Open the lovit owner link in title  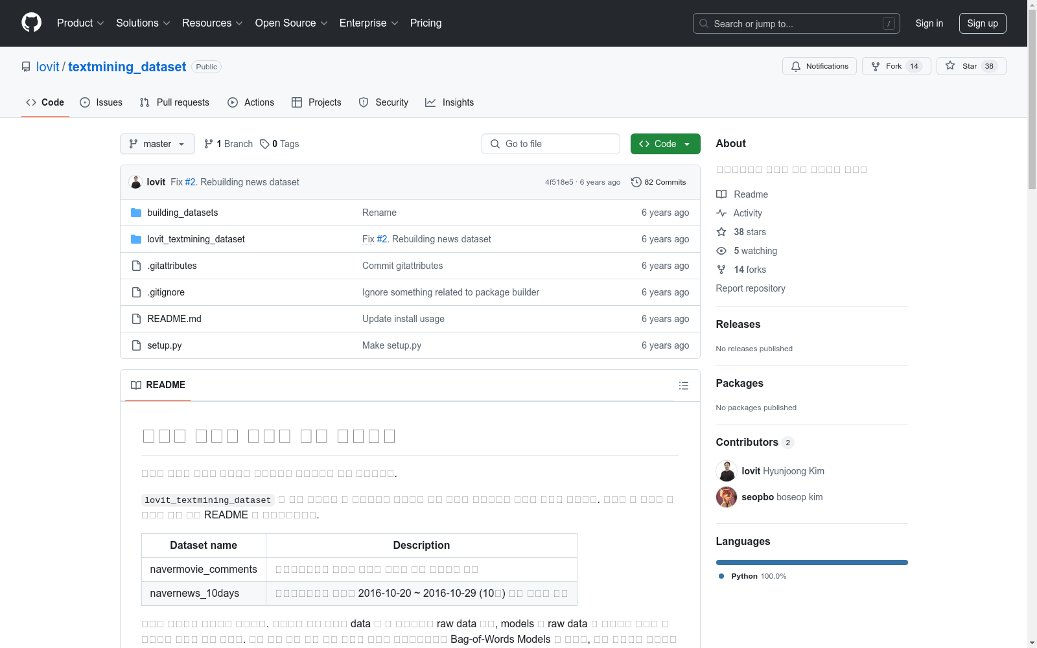pyautogui.click(x=47, y=67)
